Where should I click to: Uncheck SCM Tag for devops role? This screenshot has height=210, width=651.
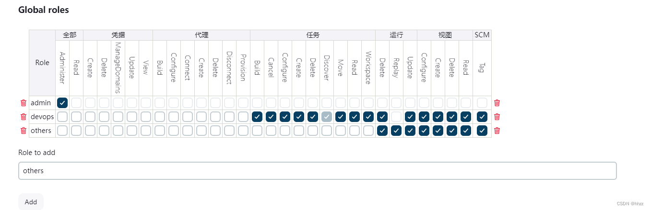click(x=482, y=117)
